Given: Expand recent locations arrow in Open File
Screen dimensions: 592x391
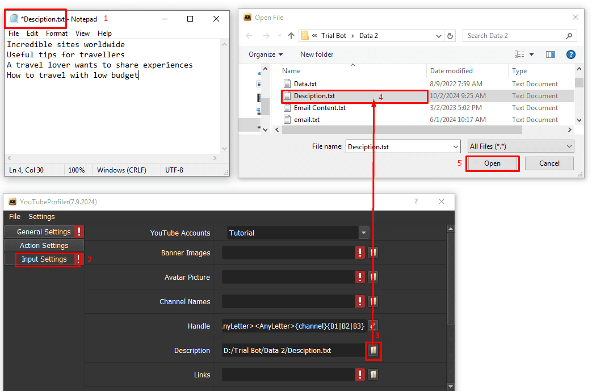Looking at the screenshot, I should coord(279,36).
